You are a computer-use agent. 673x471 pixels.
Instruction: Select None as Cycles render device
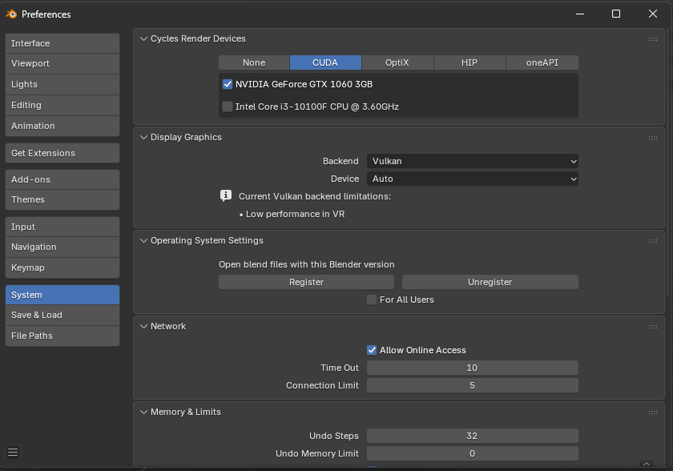[254, 62]
